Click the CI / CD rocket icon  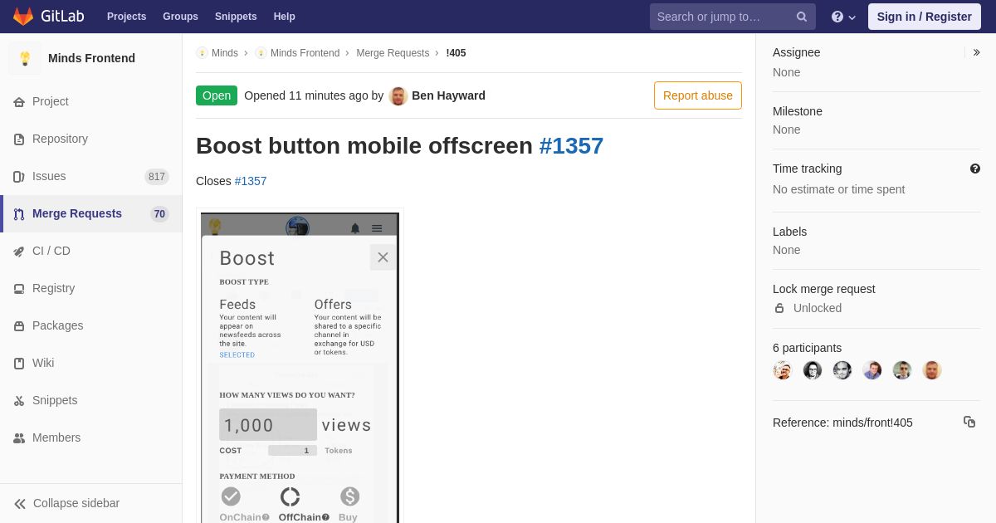pyautogui.click(x=19, y=251)
